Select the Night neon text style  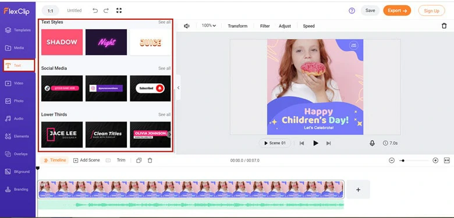[x=107, y=42]
